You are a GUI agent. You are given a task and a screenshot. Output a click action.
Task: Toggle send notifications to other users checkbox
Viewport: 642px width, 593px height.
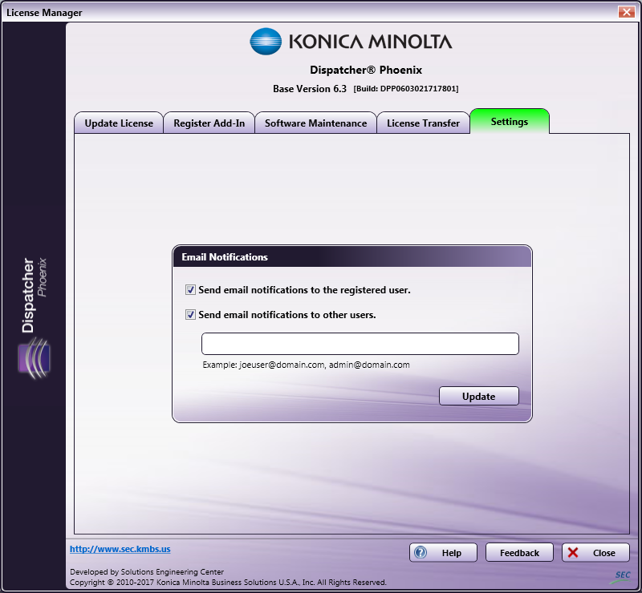pyautogui.click(x=190, y=314)
